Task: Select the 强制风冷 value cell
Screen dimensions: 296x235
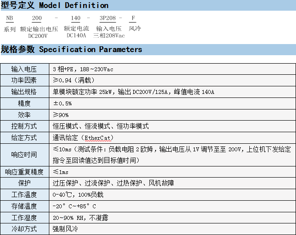Action: tap(172, 229)
